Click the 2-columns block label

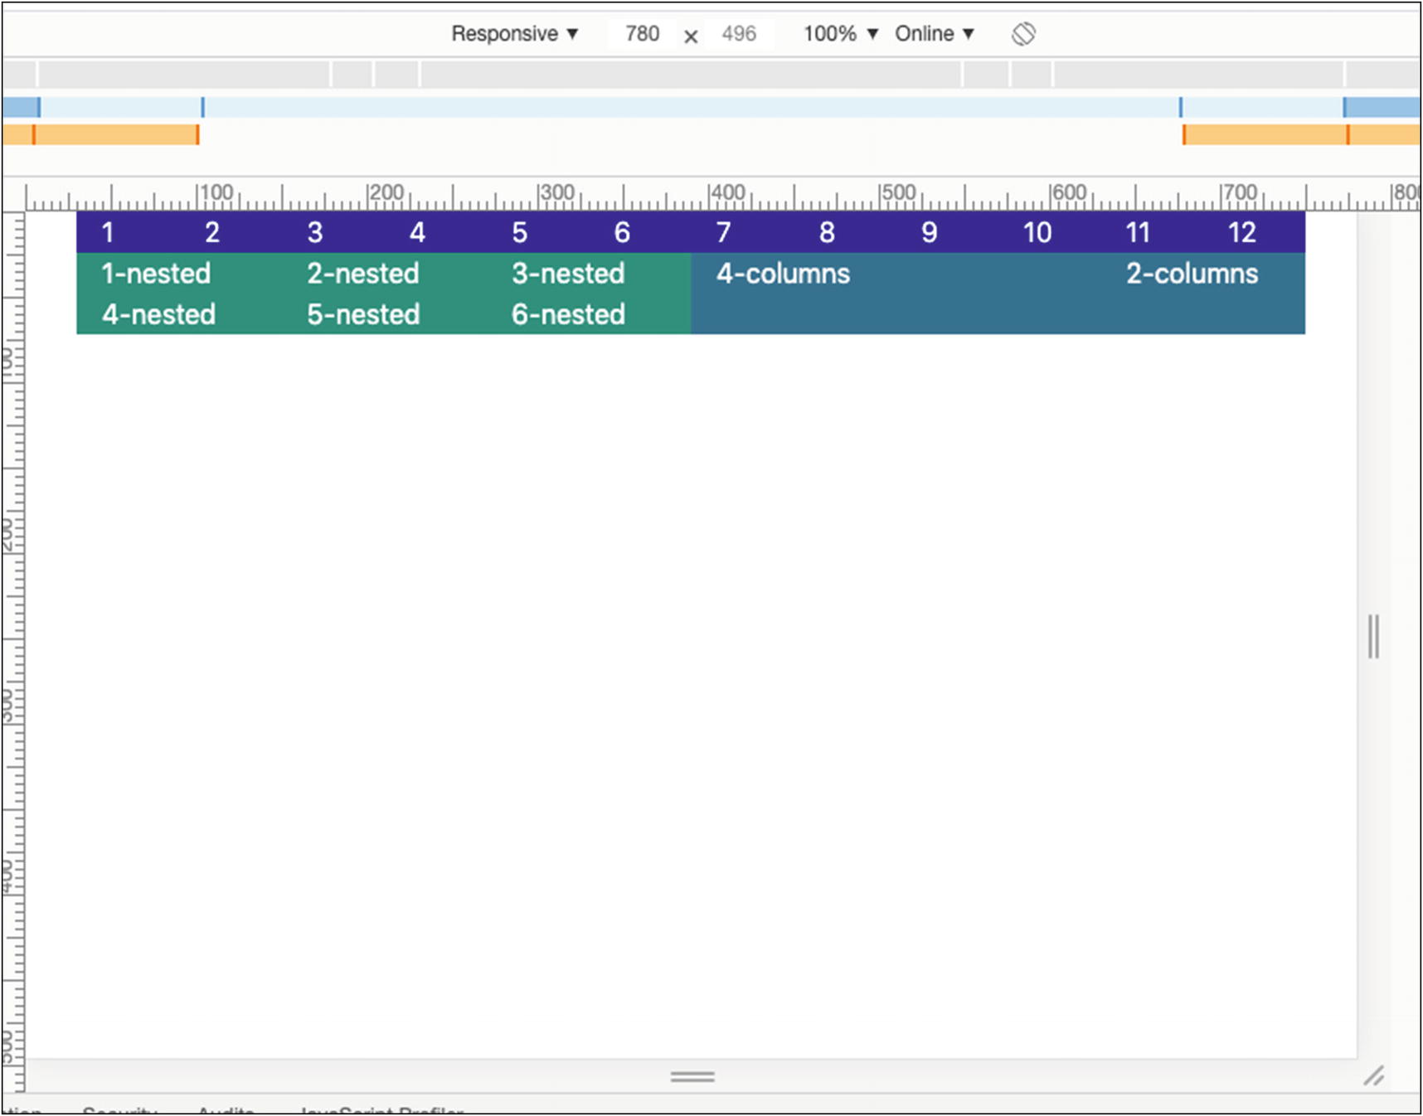coord(1191,274)
